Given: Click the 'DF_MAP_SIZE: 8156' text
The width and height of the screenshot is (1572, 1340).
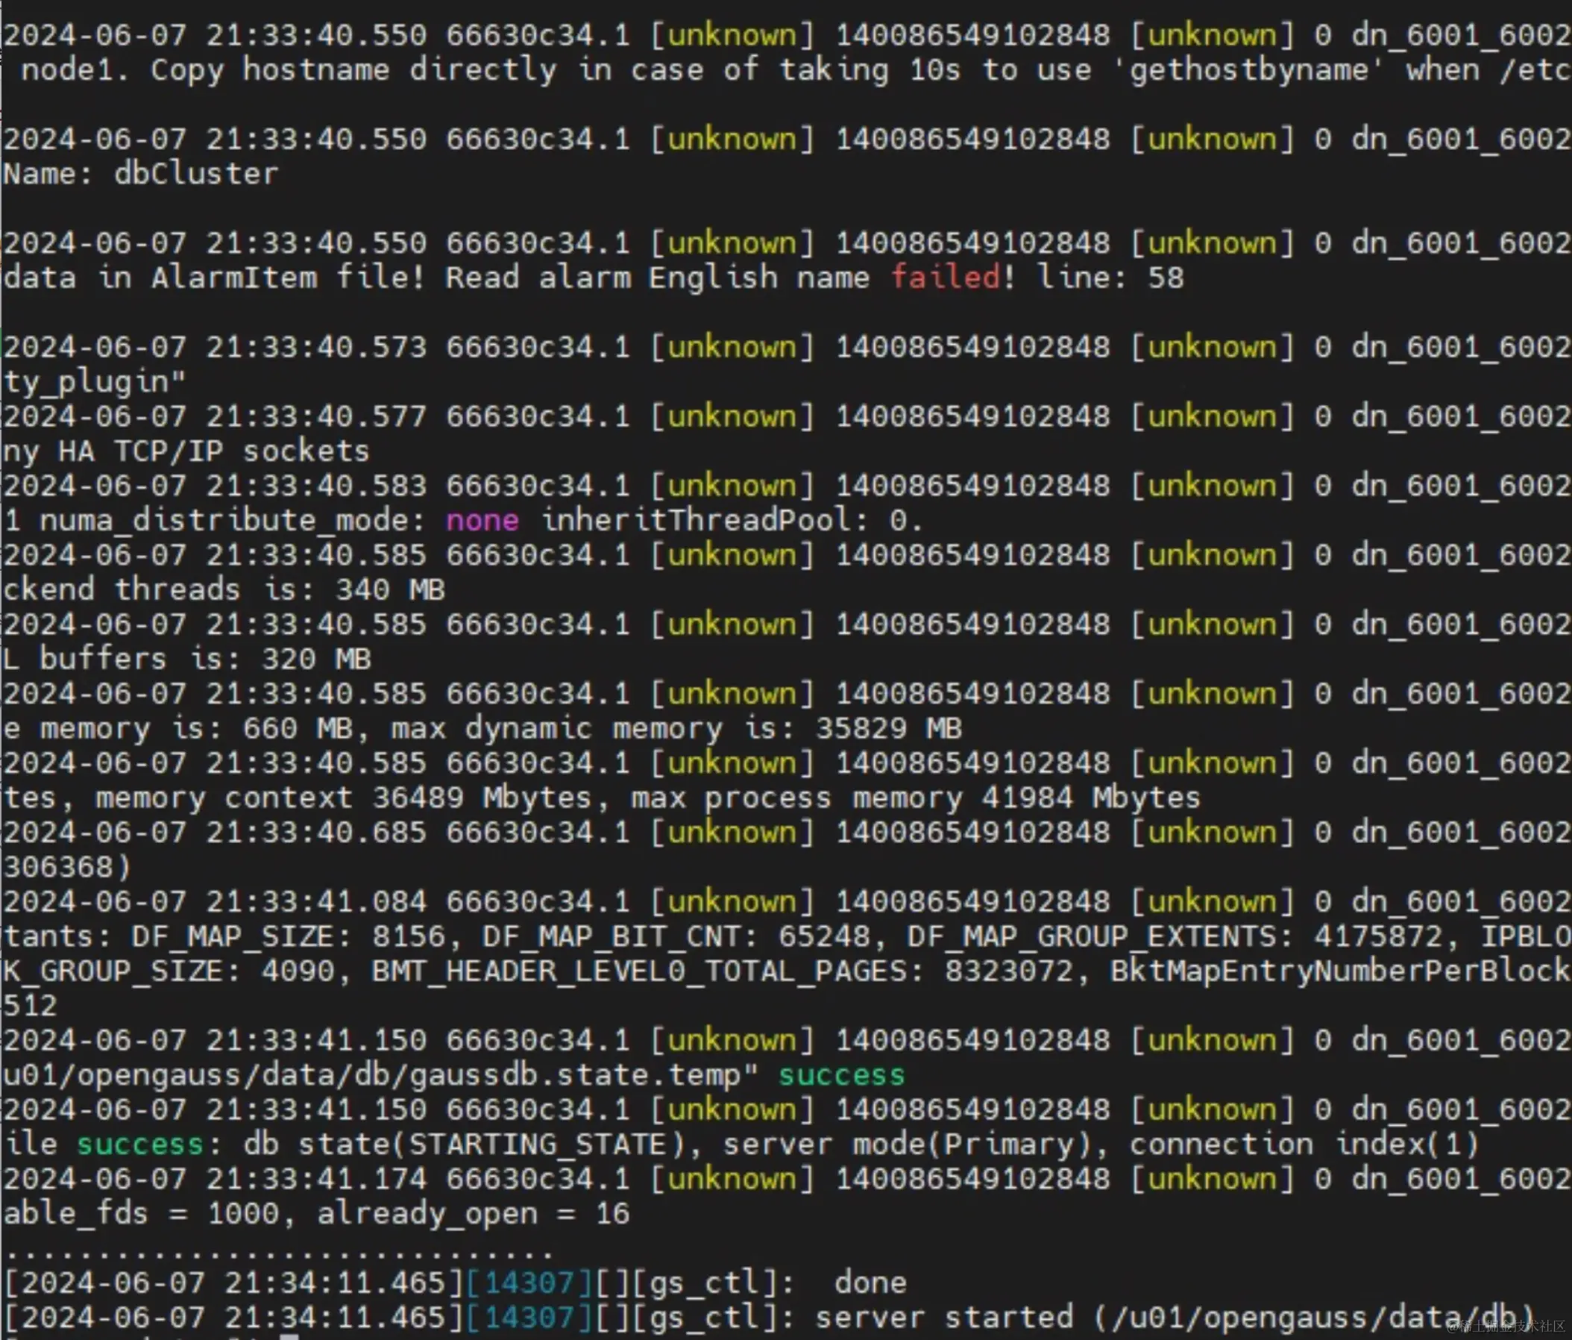Looking at the screenshot, I should tap(289, 936).
